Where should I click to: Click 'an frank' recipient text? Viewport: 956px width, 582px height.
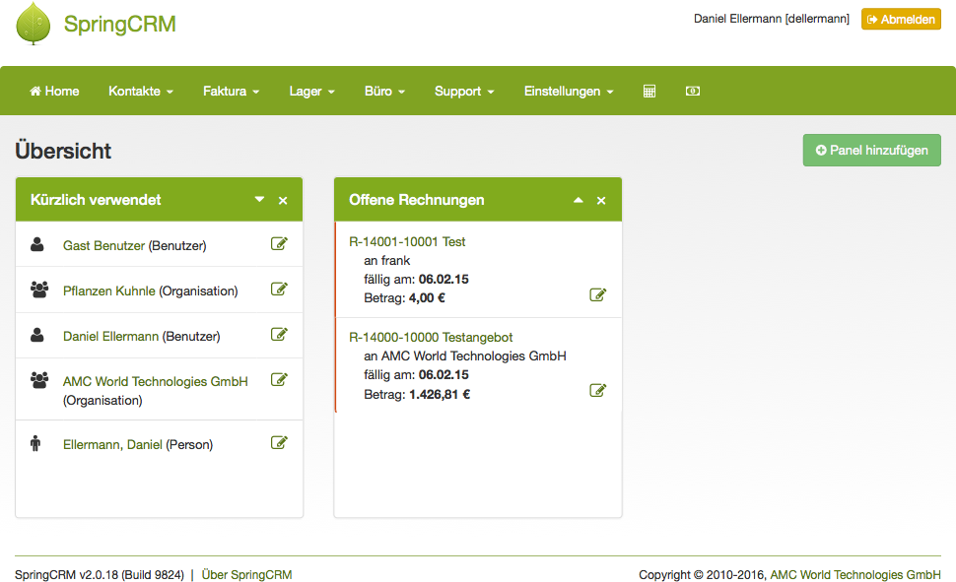(387, 260)
